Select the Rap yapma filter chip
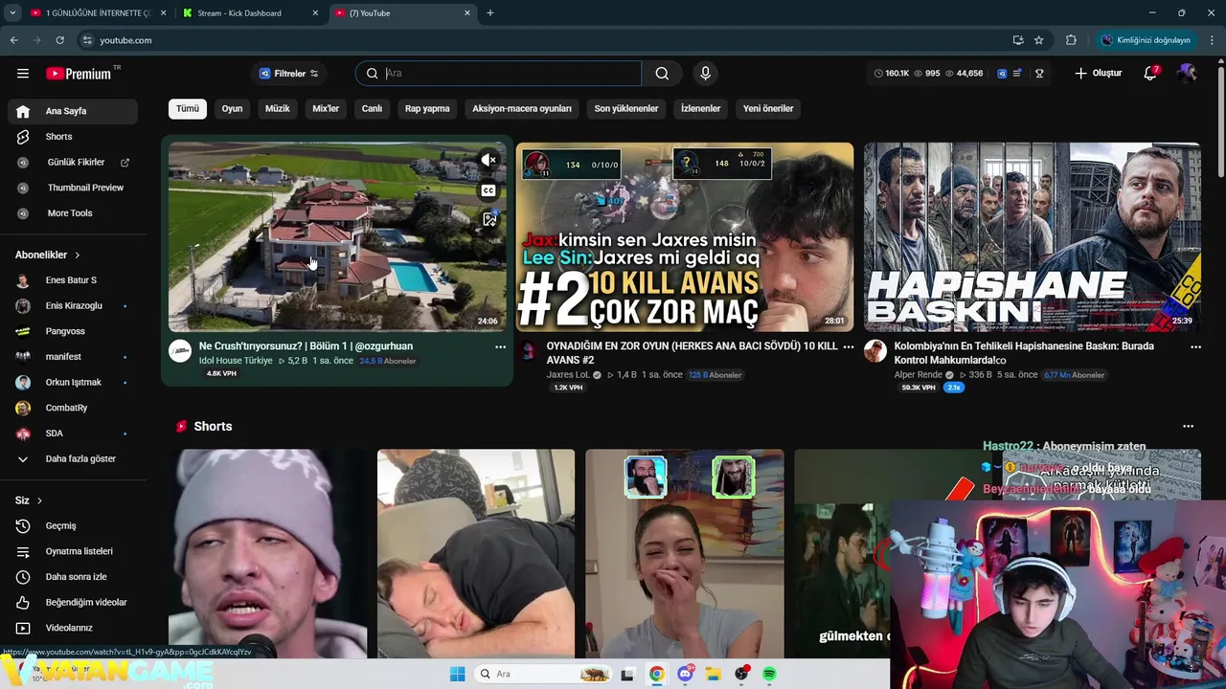The width and height of the screenshot is (1226, 689). click(427, 108)
